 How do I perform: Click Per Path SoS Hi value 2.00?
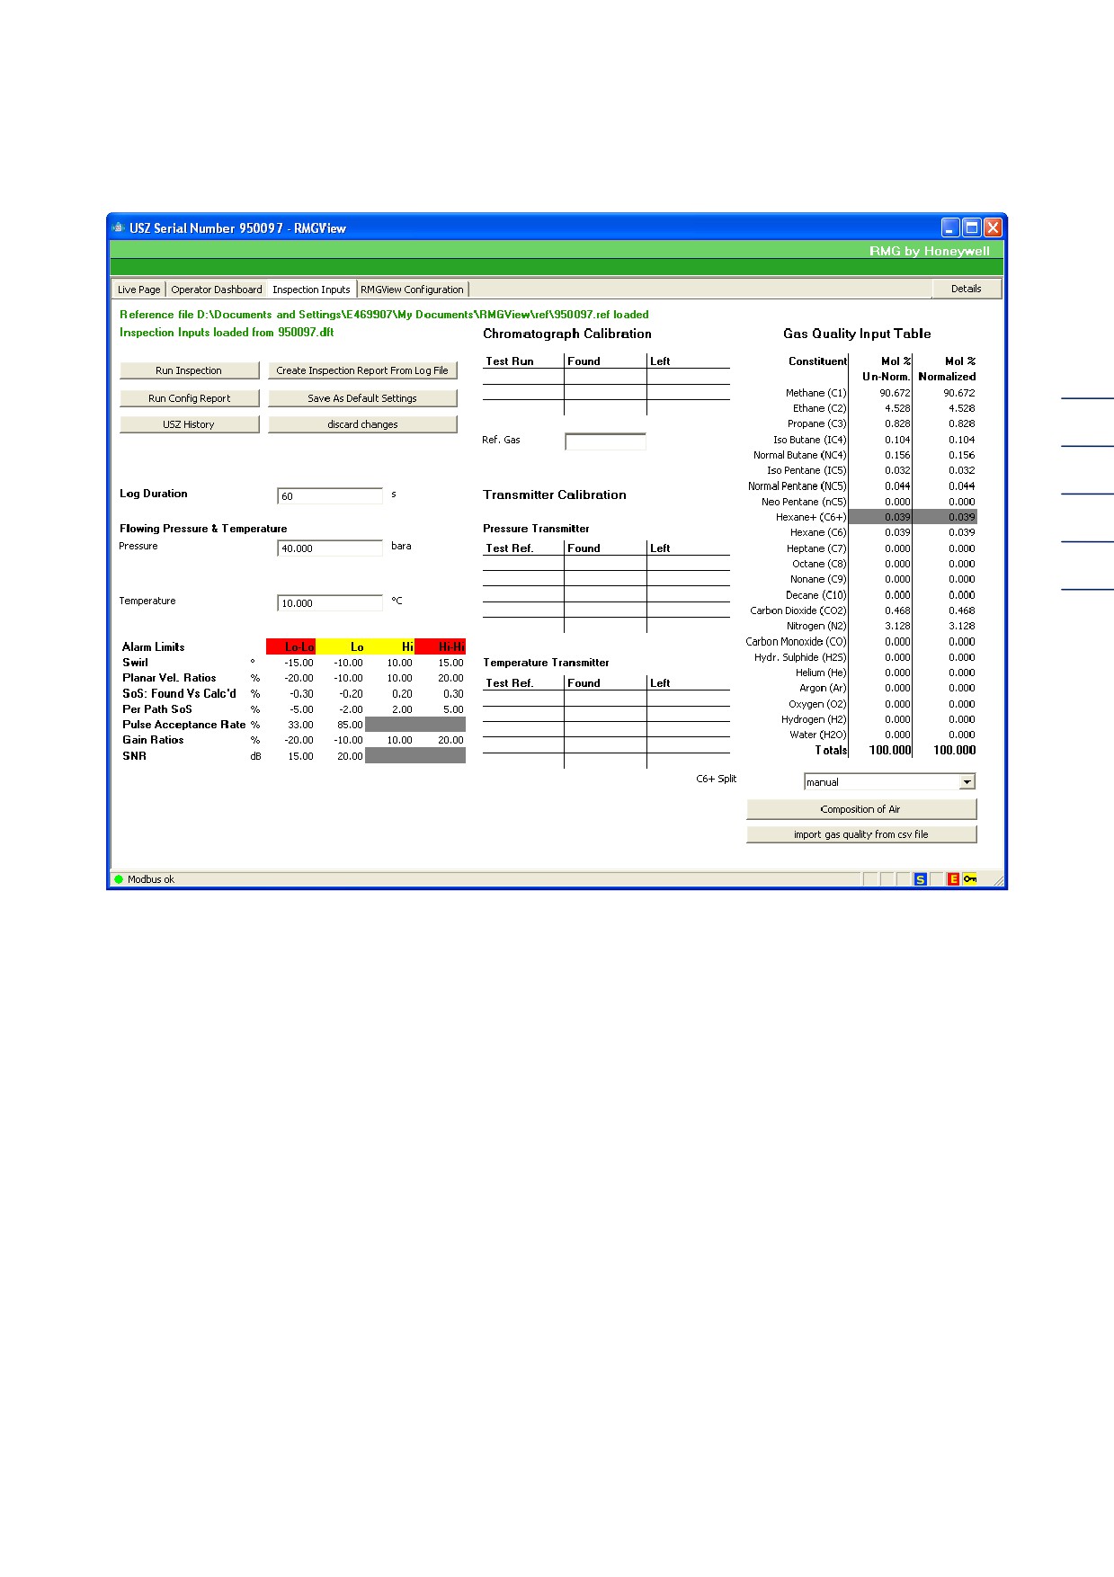point(402,709)
